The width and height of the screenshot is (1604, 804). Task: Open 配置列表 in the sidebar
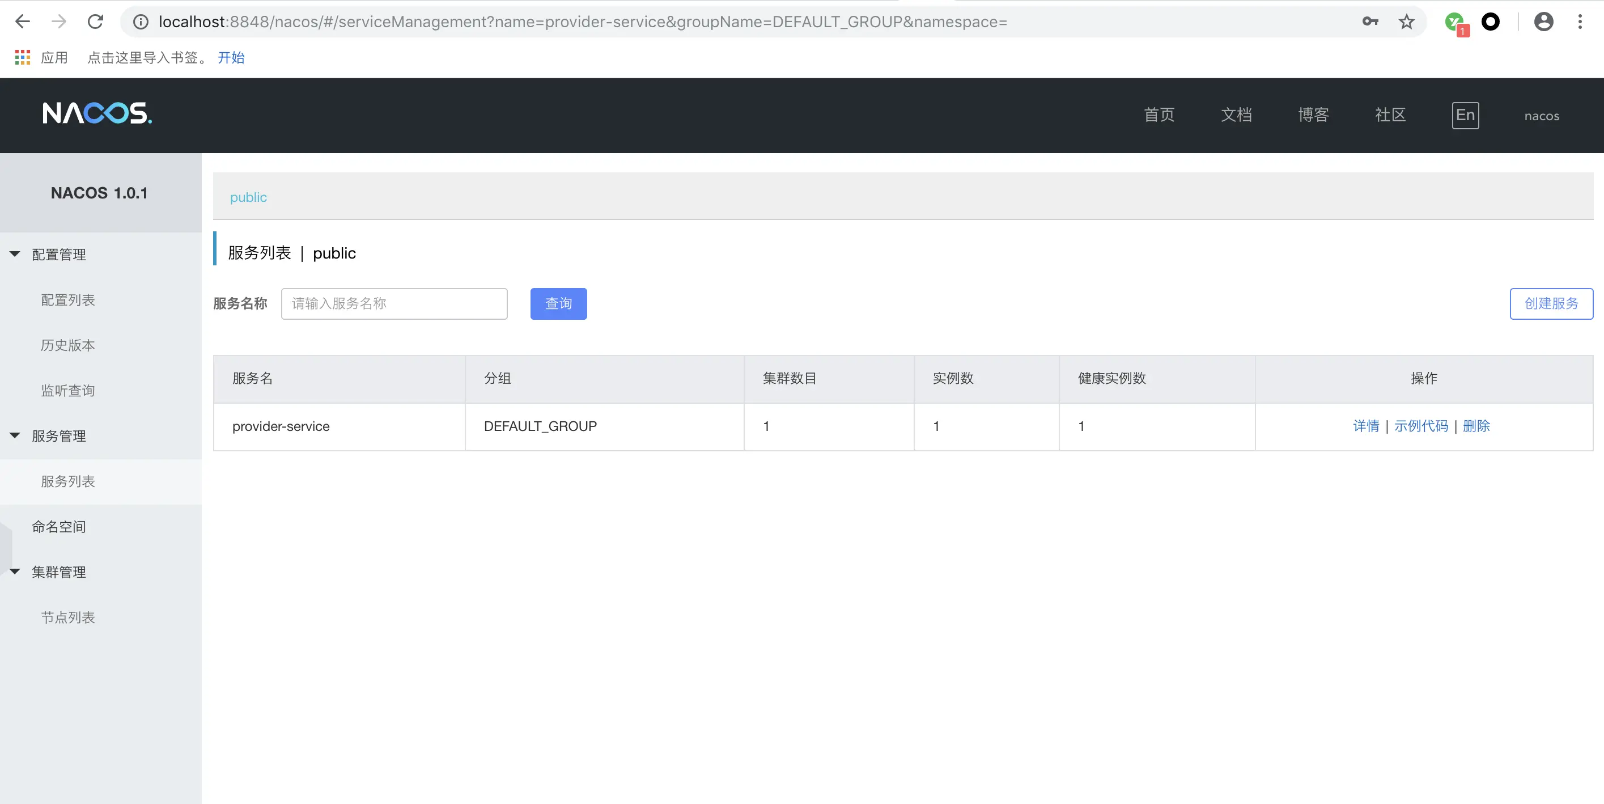[68, 300]
